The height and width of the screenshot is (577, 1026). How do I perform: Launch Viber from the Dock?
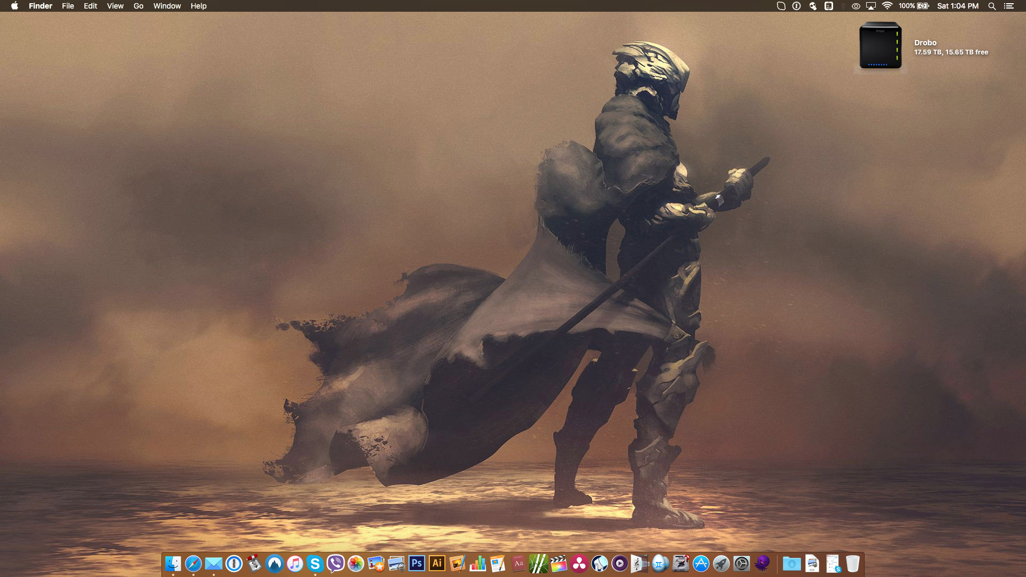pos(335,563)
